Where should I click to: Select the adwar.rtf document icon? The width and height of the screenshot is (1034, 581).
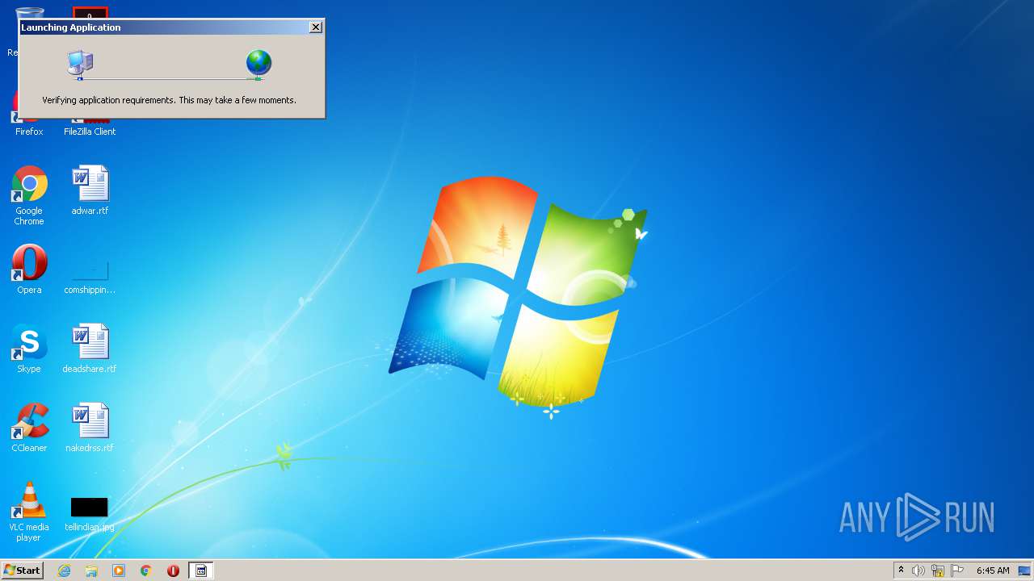click(x=90, y=191)
